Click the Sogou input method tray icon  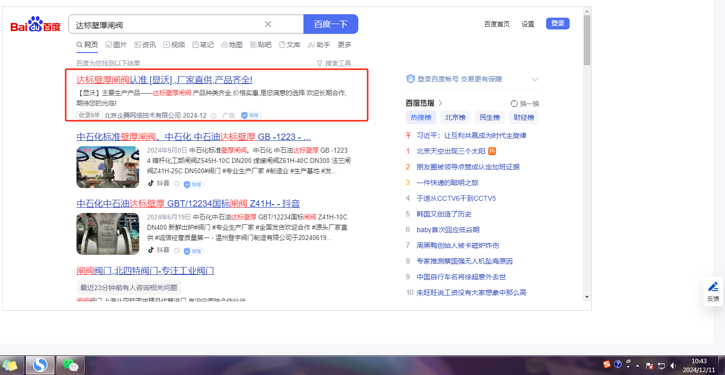(x=607, y=364)
